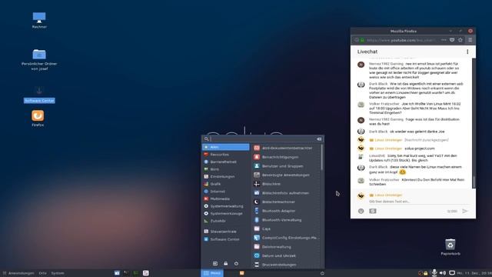Open Bevorzugte Anwendungen entry
The width and height of the screenshot is (492, 277).
point(286,175)
